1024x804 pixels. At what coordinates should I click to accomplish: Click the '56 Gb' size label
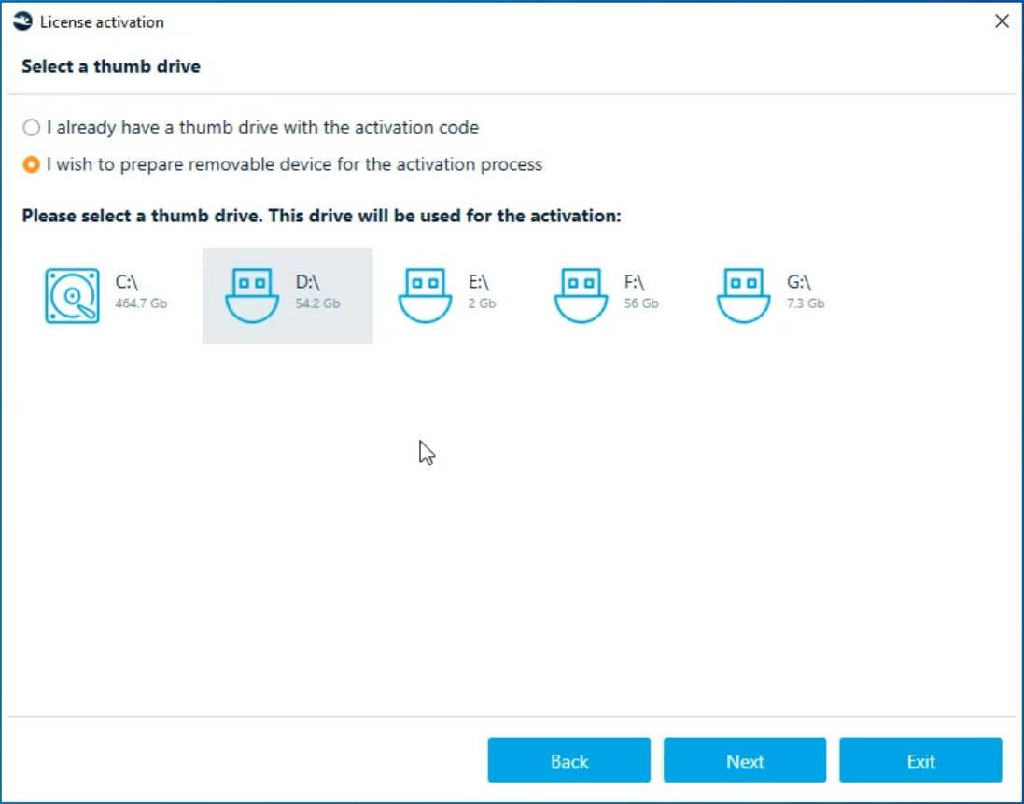pos(641,303)
